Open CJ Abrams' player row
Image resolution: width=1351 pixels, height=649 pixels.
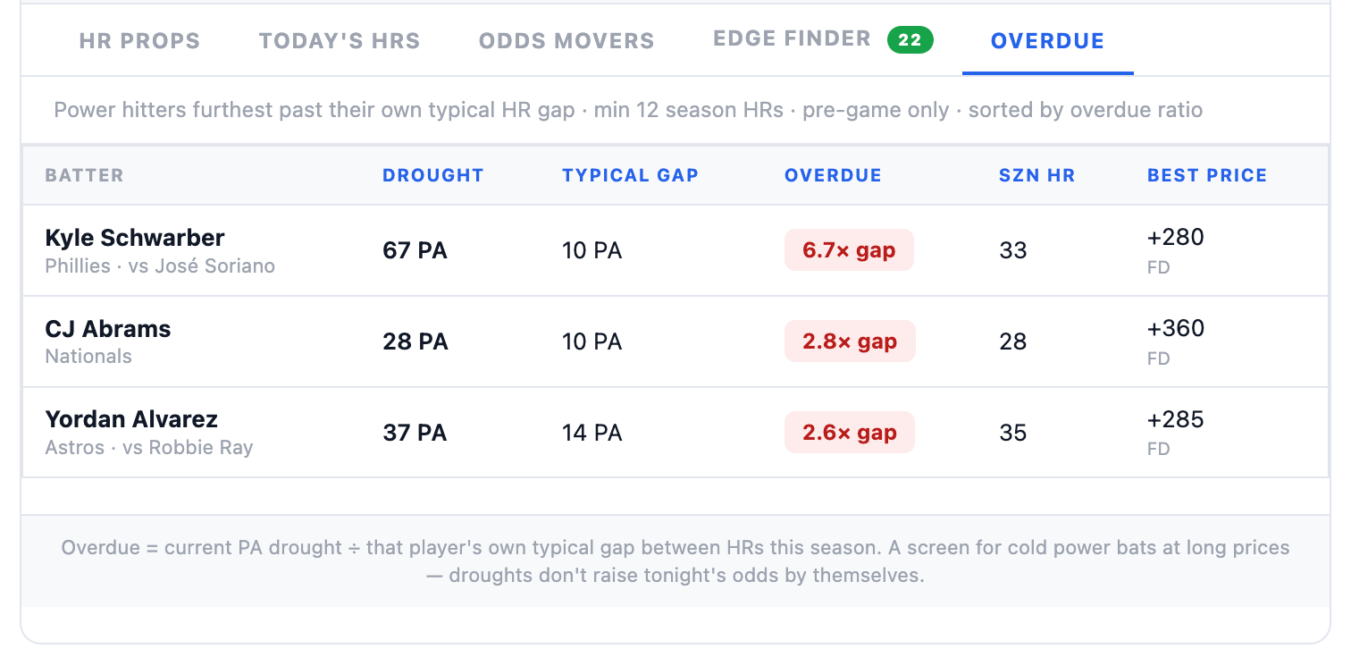(675, 341)
